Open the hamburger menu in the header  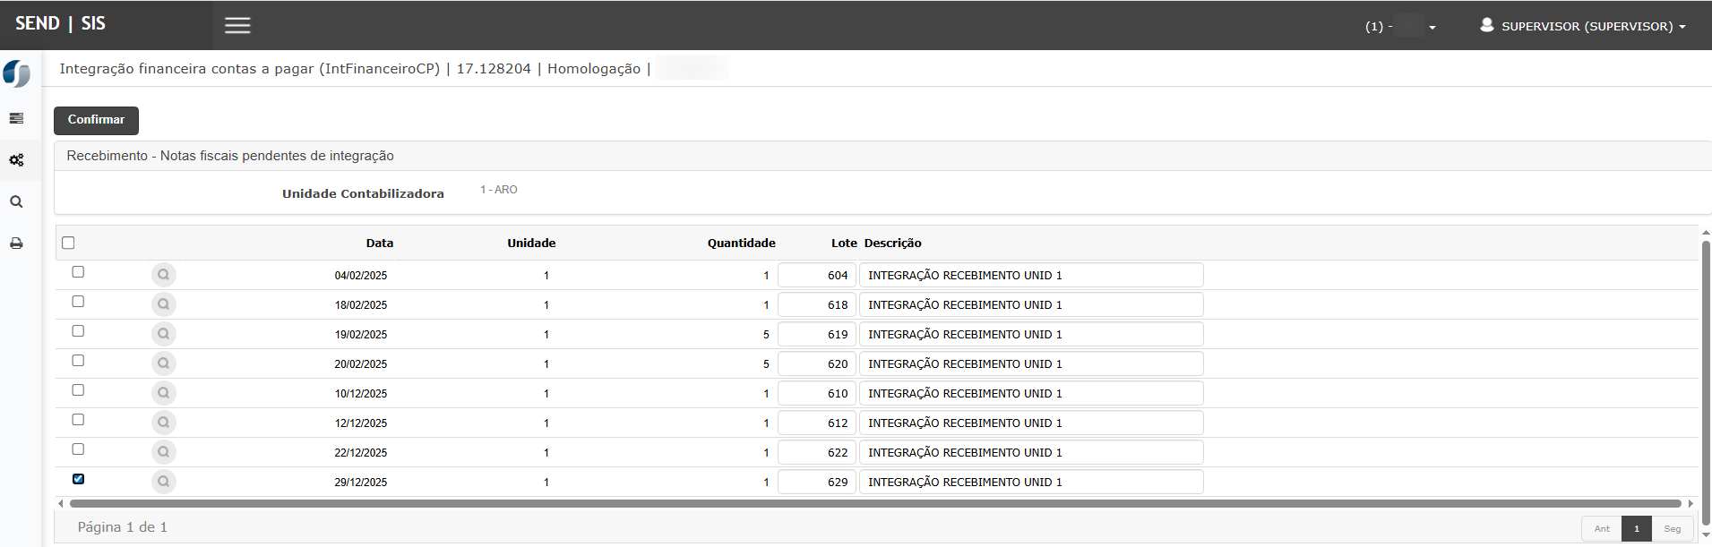tap(237, 26)
